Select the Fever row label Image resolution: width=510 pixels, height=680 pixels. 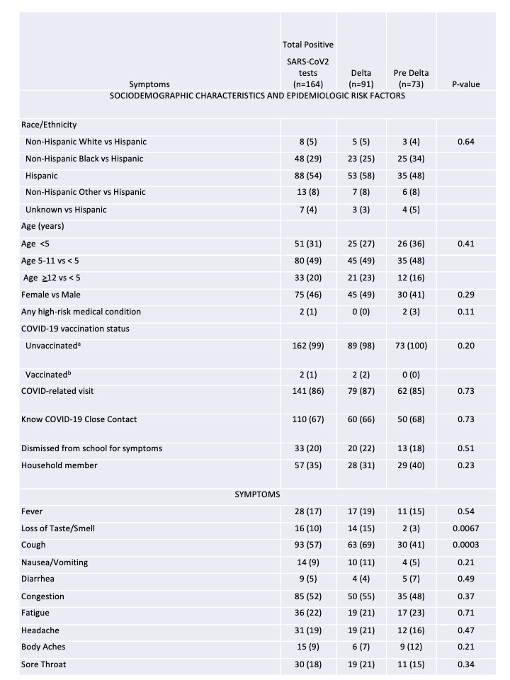pyautogui.click(x=32, y=511)
